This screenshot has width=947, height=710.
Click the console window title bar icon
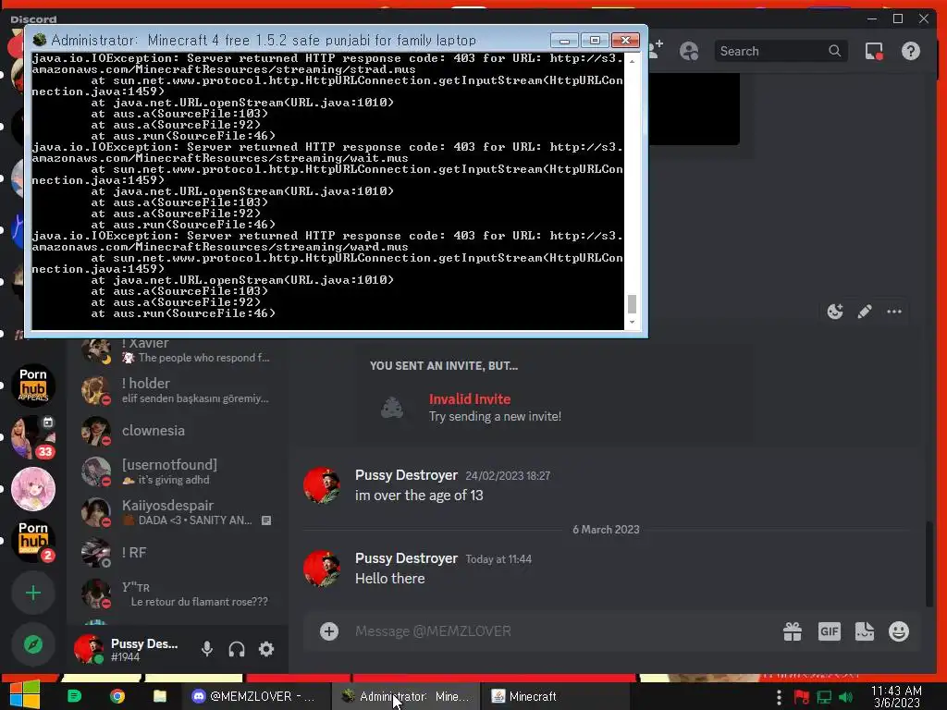pos(40,40)
